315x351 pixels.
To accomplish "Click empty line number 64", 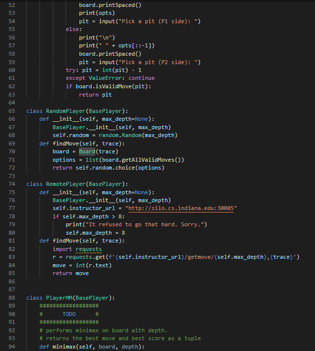I will click(x=12, y=103).
